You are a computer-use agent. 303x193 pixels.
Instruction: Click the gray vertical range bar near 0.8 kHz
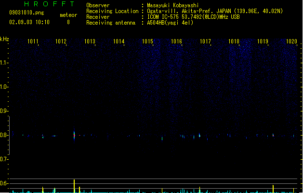click(x=9, y=136)
